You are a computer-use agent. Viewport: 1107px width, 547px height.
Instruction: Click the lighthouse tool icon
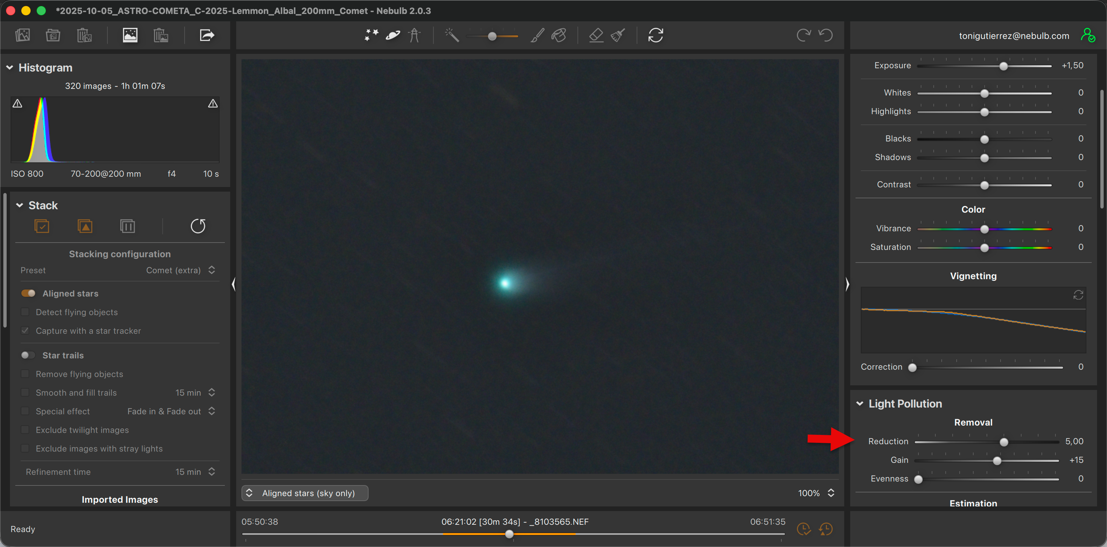[414, 35]
